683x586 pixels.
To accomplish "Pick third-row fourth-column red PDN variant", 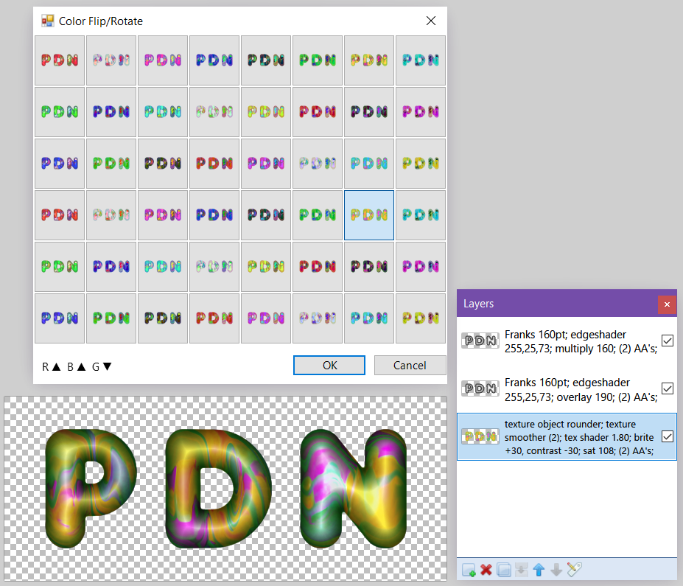I will [x=214, y=164].
